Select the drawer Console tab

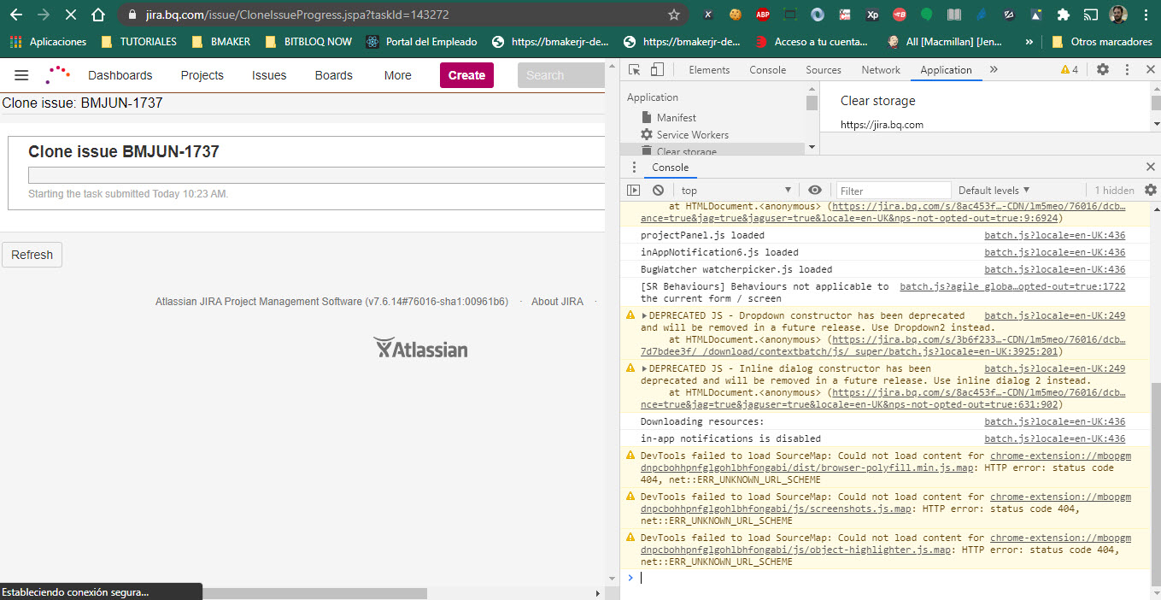pyautogui.click(x=670, y=168)
